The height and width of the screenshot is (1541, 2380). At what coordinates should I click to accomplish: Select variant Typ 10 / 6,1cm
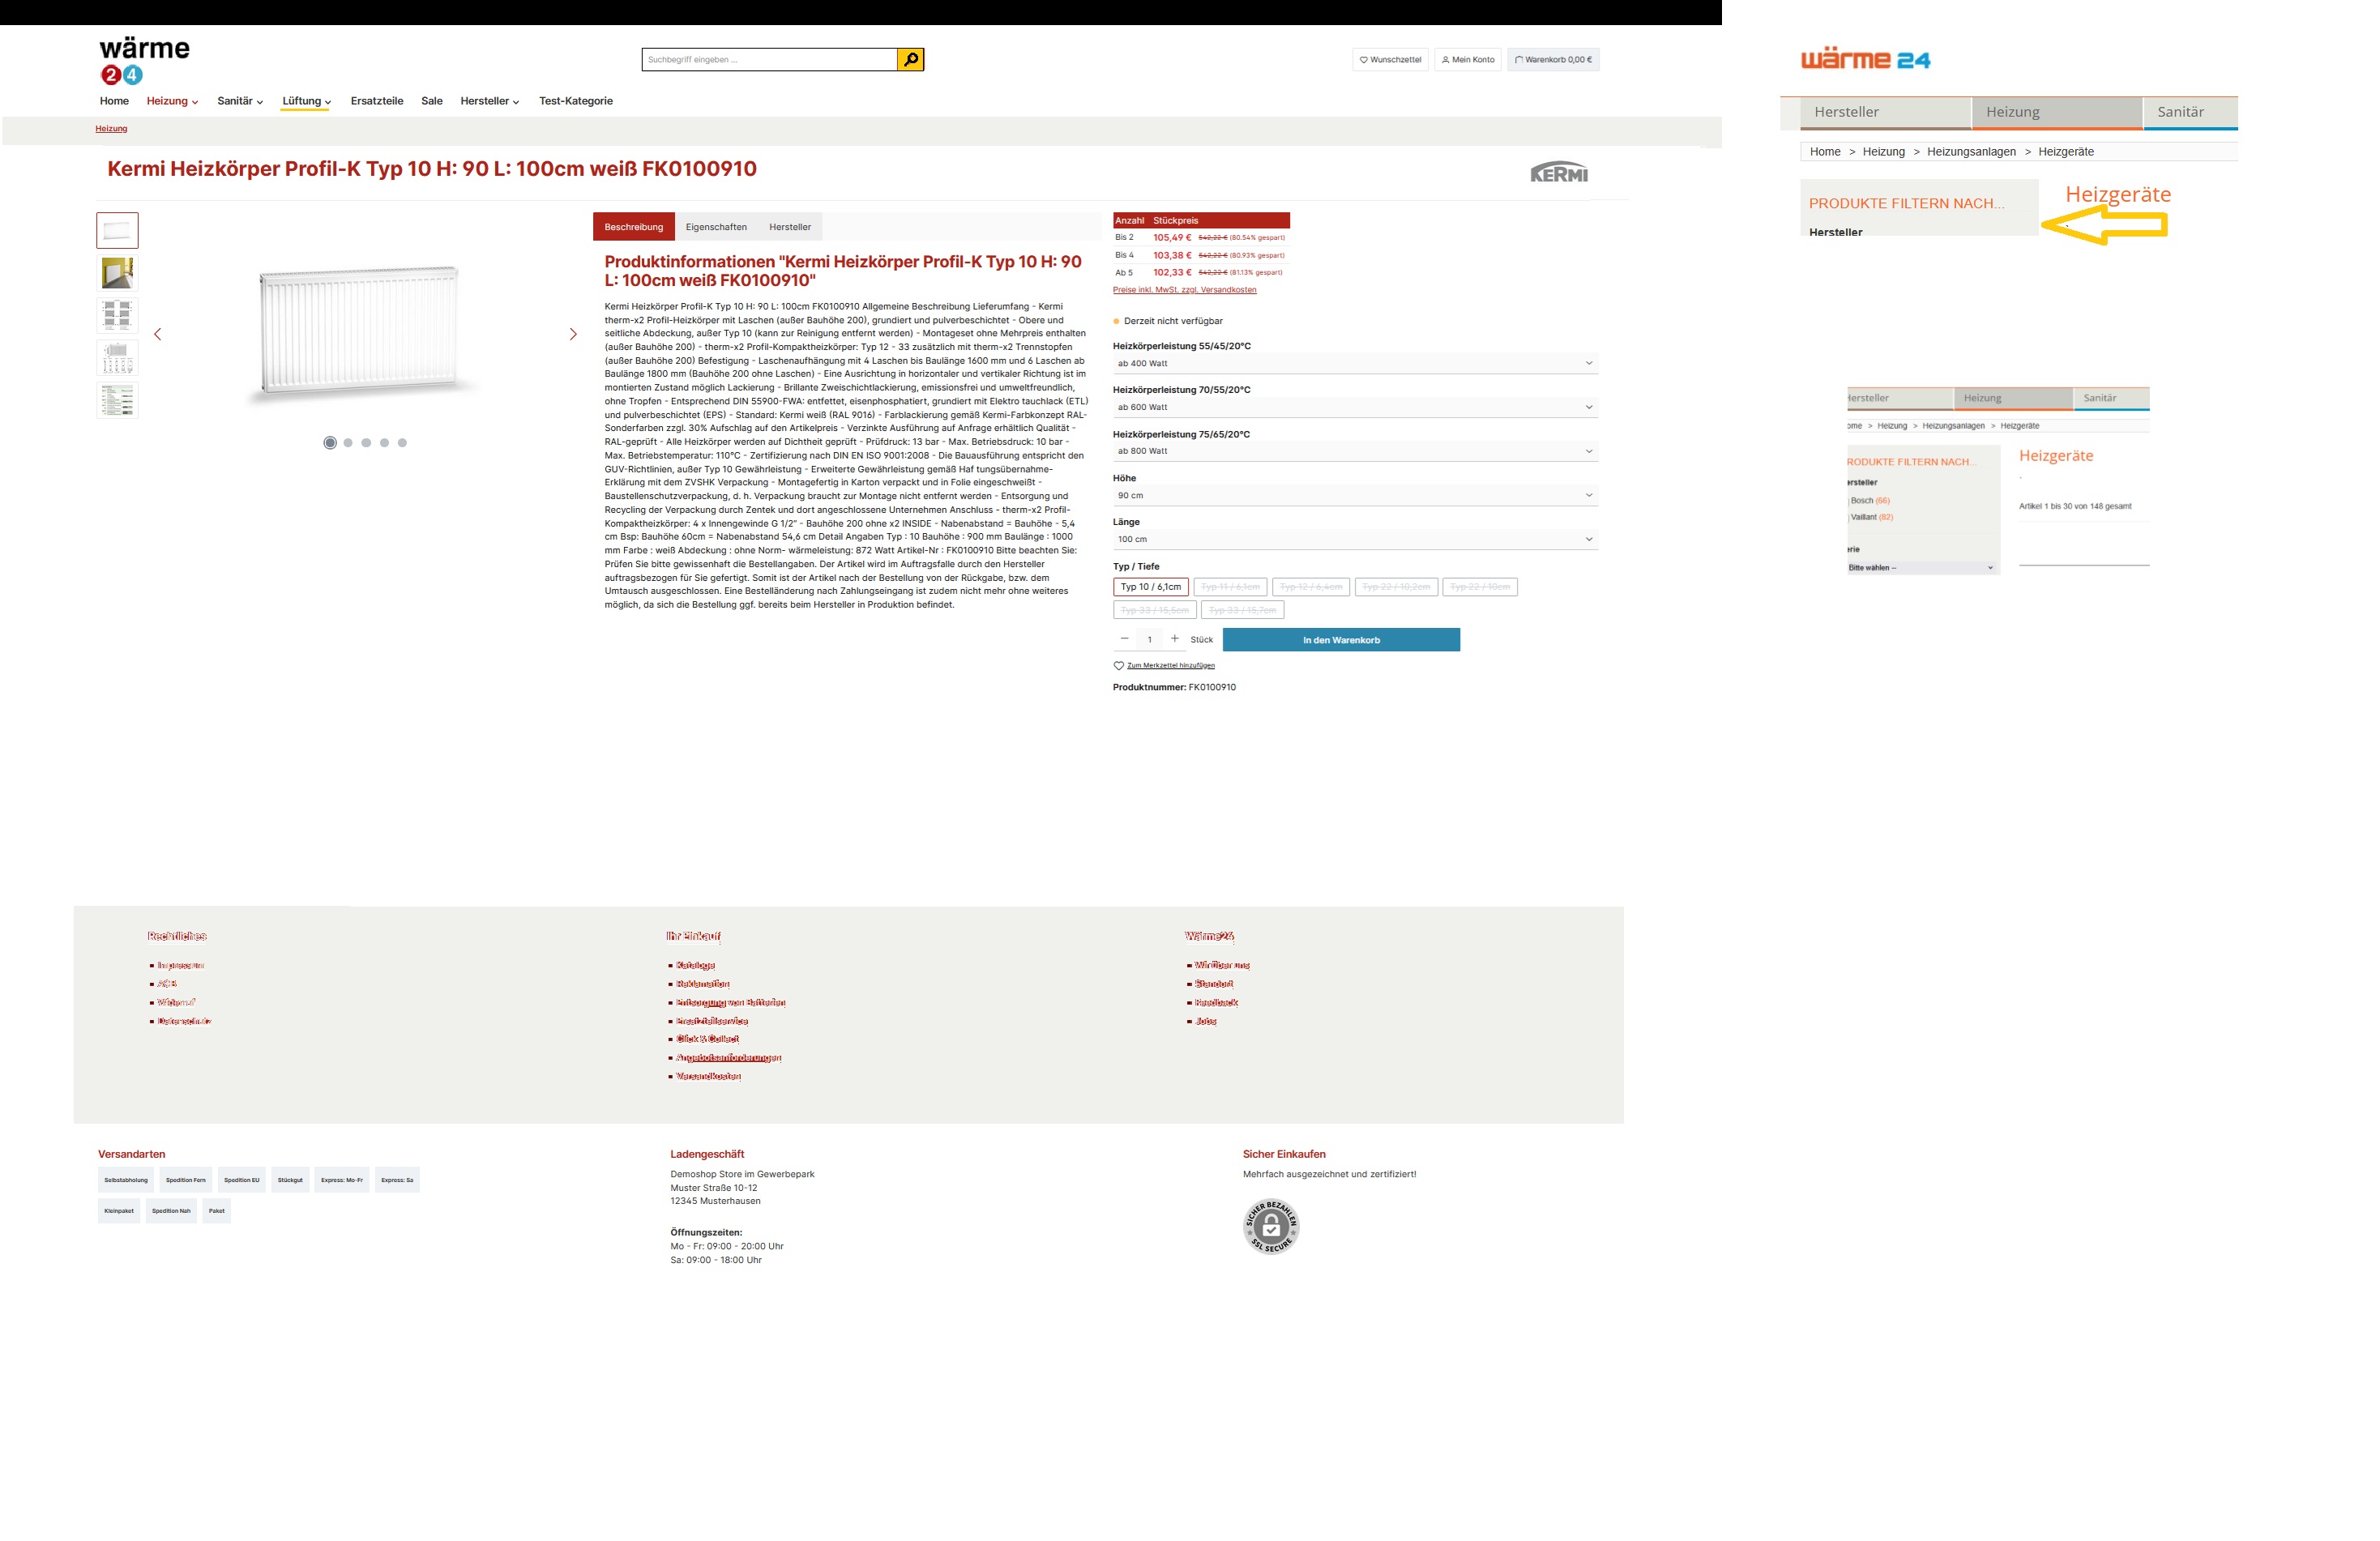coord(1151,587)
